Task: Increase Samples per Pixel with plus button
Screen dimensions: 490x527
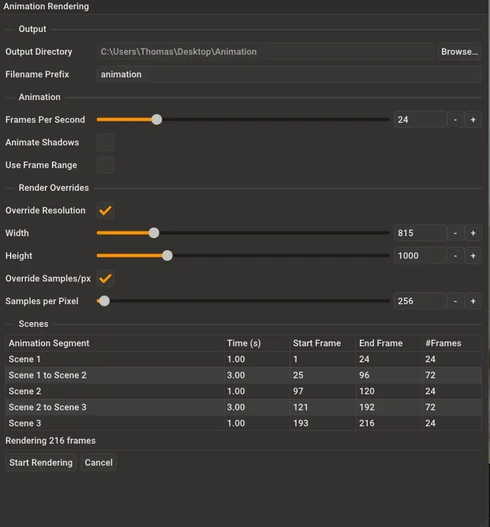Action: (473, 301)
